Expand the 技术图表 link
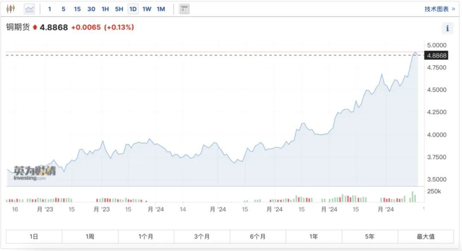This screenshot has height=251, width=462. (439, 9)
